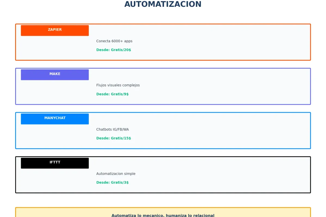Select the purple MAKE label
This screenshot has width=326, height=217.
tap(55, 75)
